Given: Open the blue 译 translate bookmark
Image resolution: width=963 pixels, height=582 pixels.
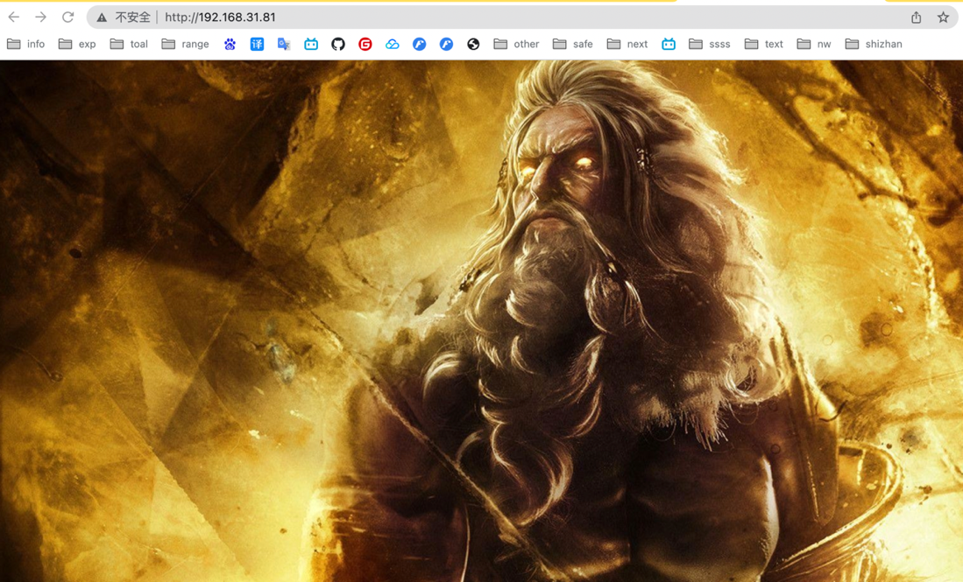Looking at the screenshot, I should point(257,44).
